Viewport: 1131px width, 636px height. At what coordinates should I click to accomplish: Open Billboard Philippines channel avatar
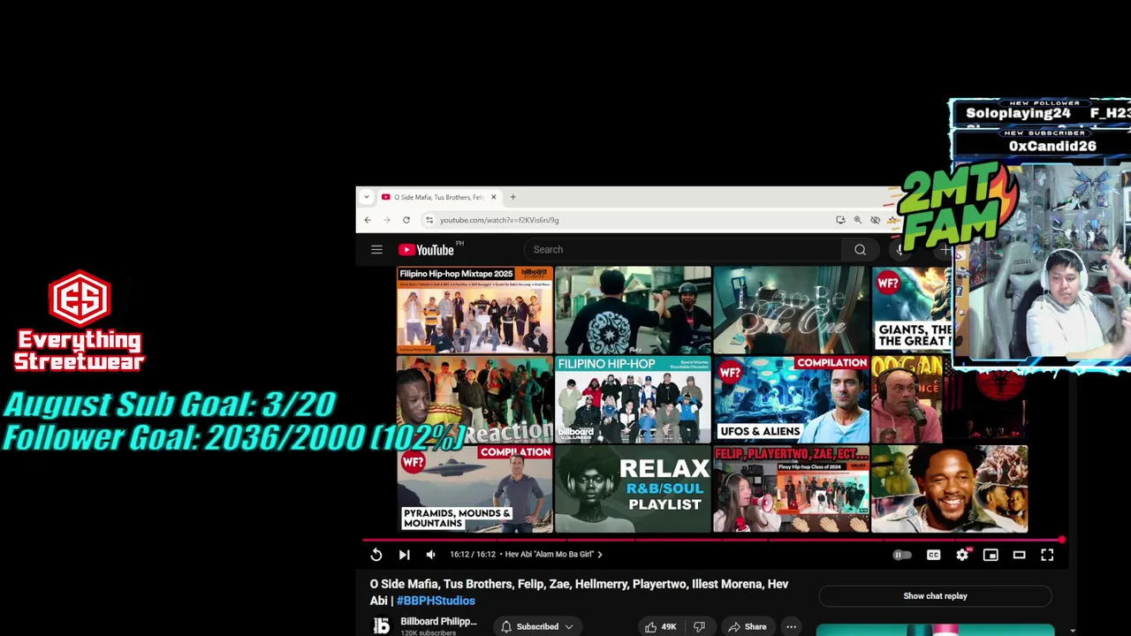point(382,625)
